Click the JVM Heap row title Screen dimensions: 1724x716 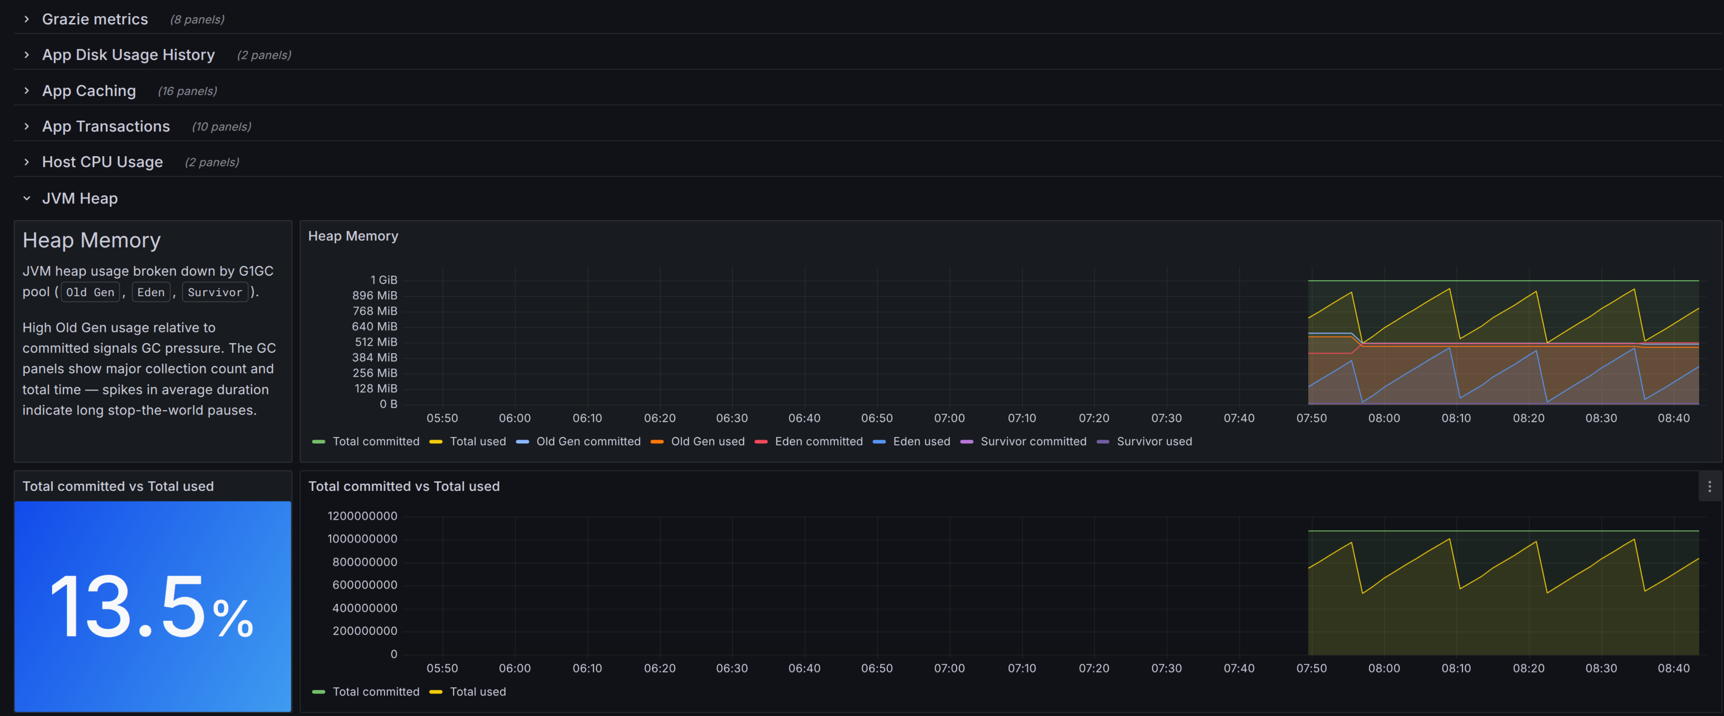(79, 198)
